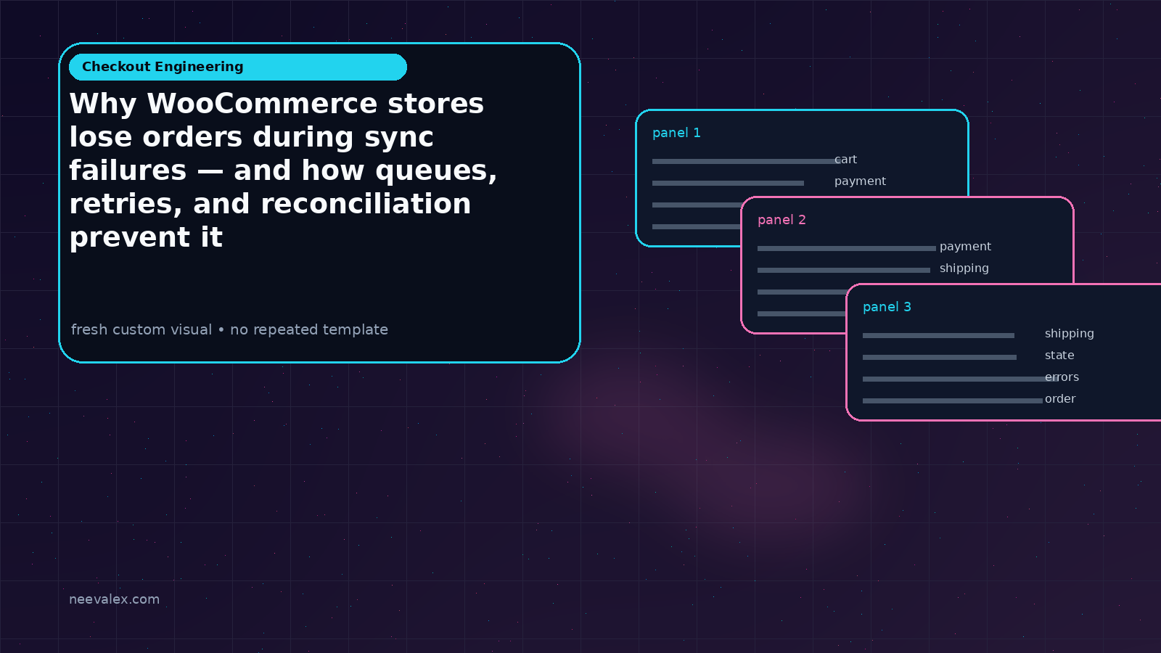Click the 'shipping' label in panel 2
The width and height of the screenshot is (1161, 653).
(x=964, y=268)
